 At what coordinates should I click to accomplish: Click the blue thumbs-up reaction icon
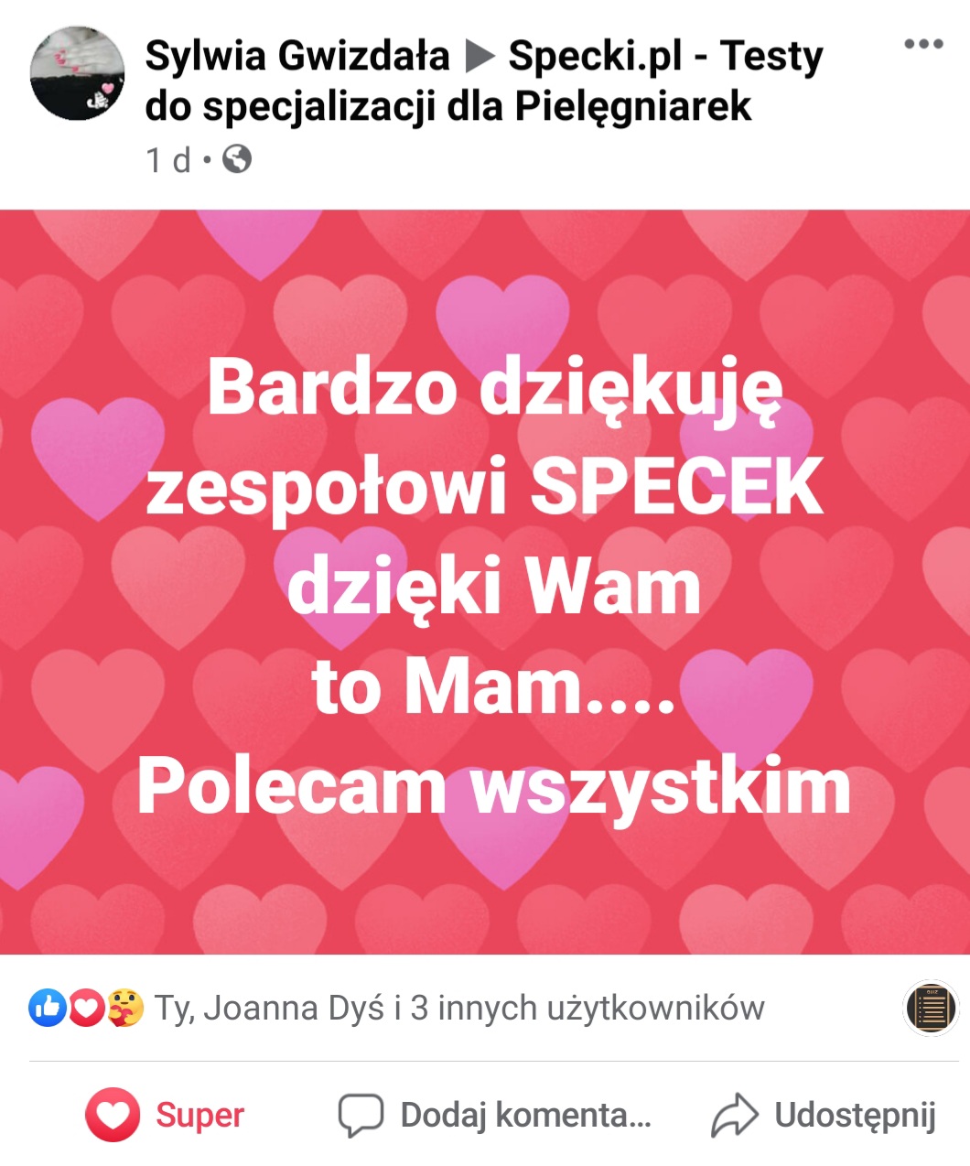pos(47,1009)
